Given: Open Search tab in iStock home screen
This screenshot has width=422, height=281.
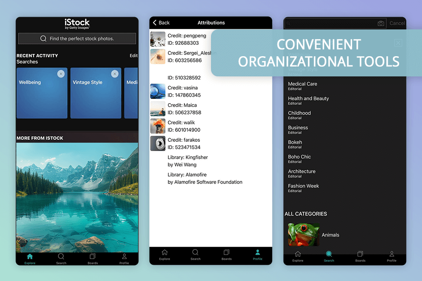Looking at the screenshot, I should tap(61, 259).
